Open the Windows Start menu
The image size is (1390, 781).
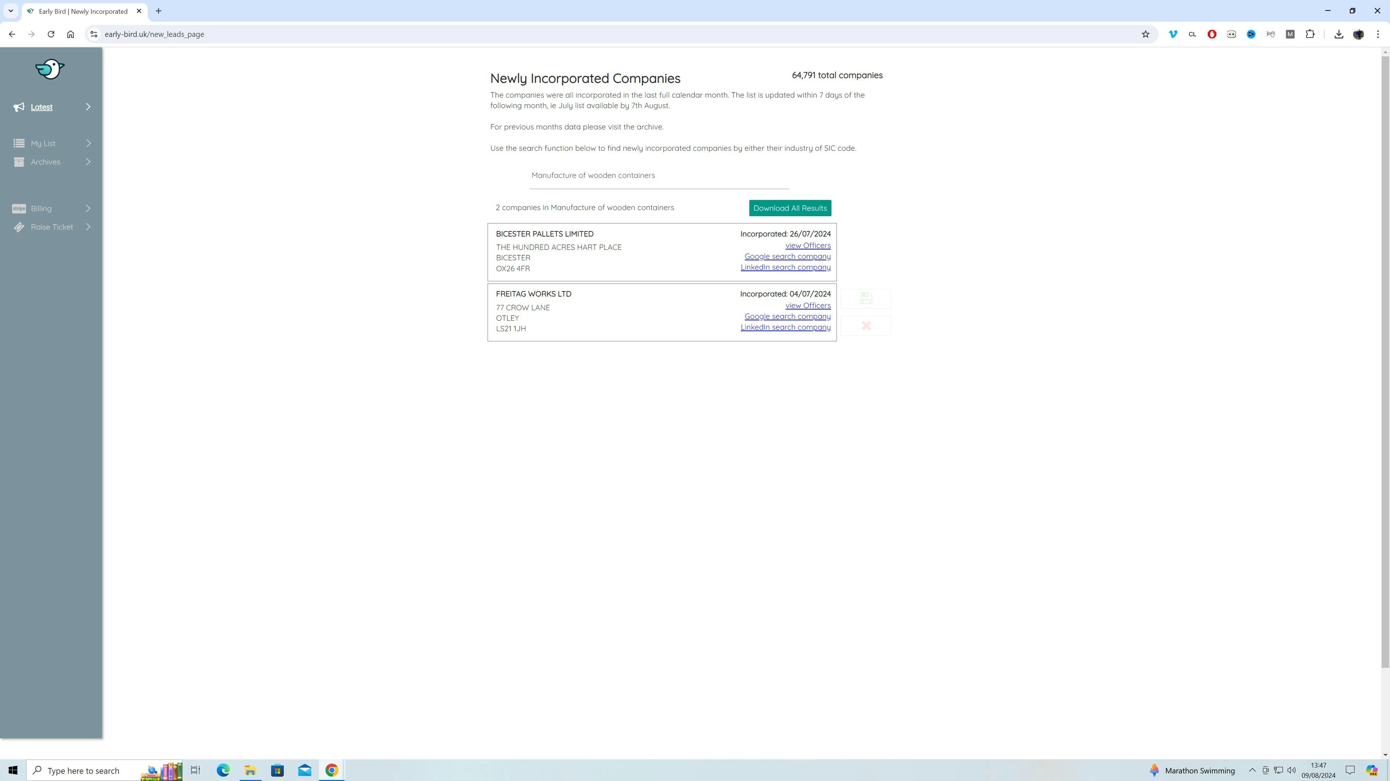tap(13, 770)
